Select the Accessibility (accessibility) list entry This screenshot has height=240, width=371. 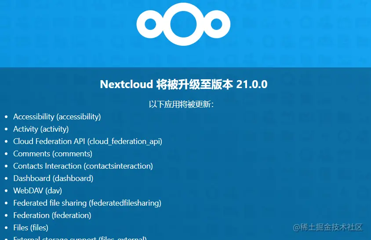57,117
